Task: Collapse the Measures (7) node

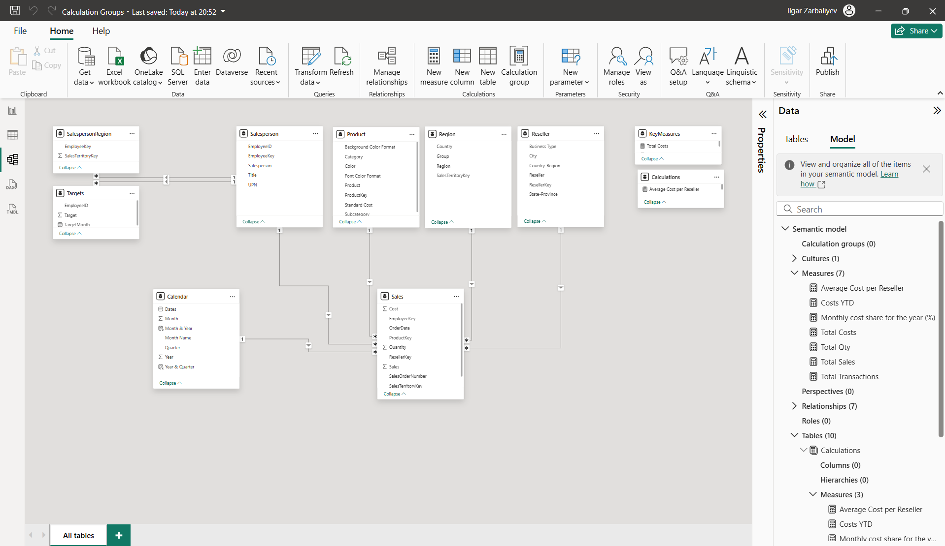Action: [794, 273]
